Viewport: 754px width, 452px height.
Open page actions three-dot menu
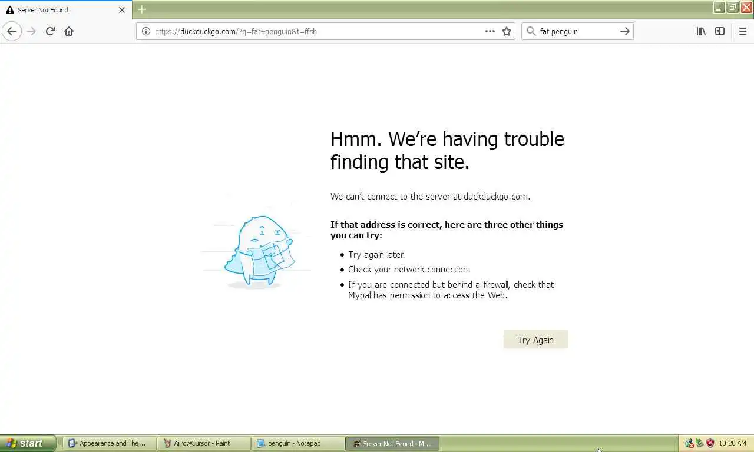point(490,31)
